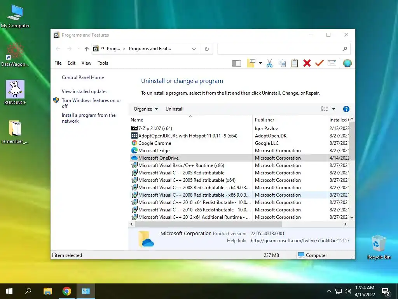
Task: Click the search magnifier icon
Action: click(x=345, y=49)
